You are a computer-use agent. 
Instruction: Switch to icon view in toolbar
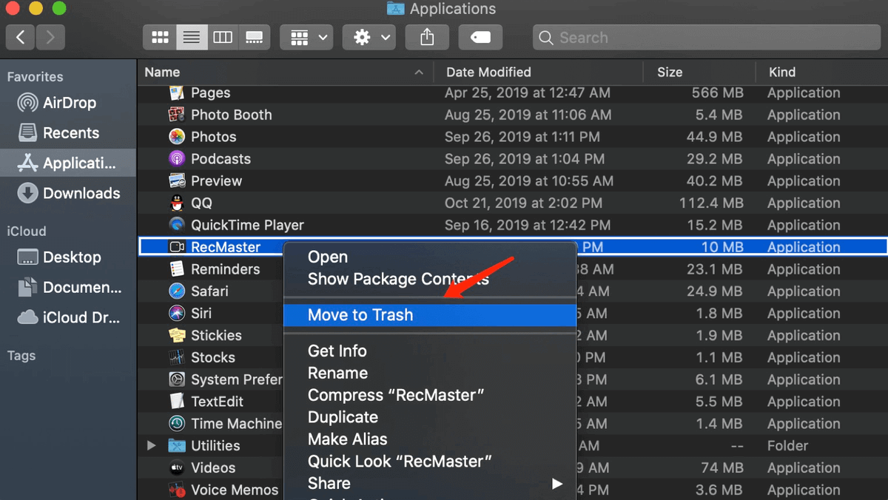click(x=160, y=37)
